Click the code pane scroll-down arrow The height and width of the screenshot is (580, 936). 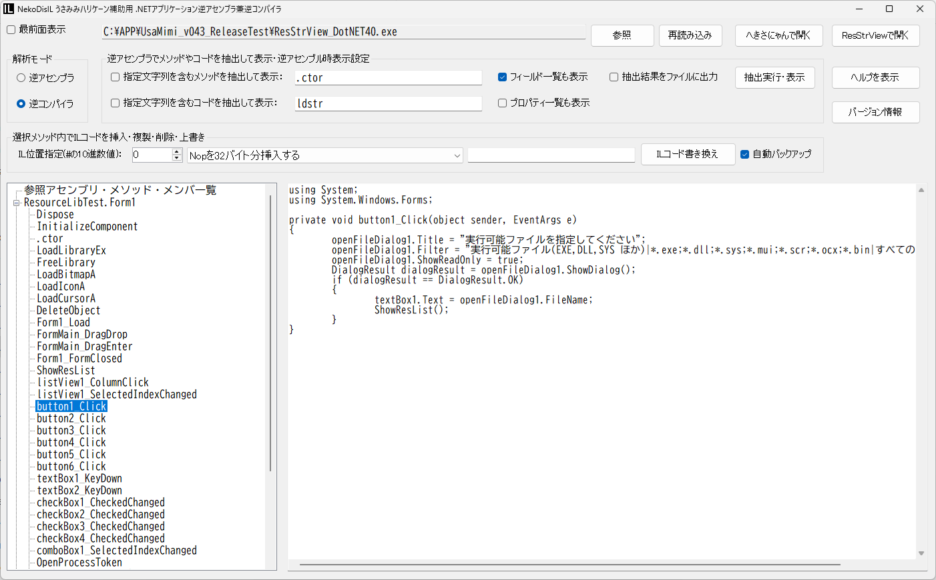pyautogui.click(x=921, y=553)
